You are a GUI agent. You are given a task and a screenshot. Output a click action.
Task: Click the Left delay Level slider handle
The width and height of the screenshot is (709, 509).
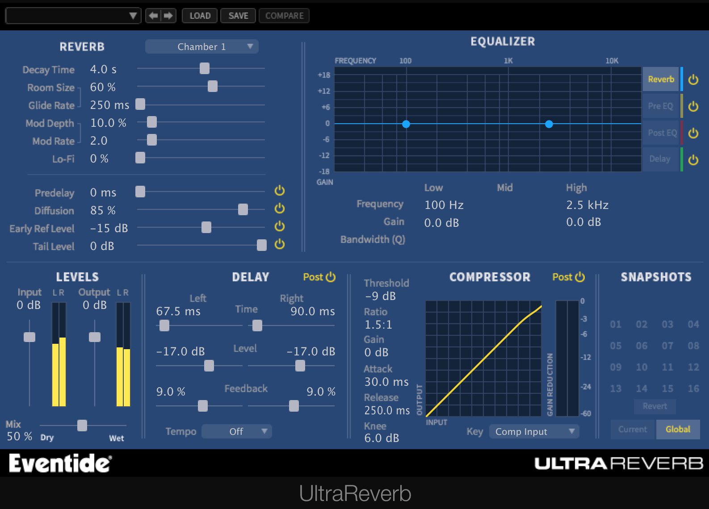[x=209, y=366]
